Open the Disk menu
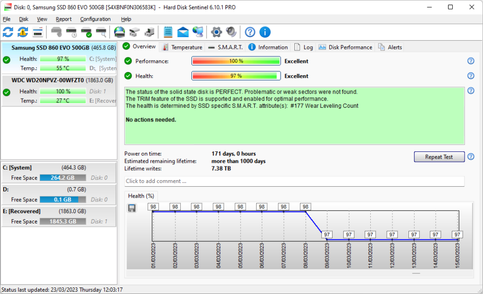This screenshot has width=483, height=294. click(x=24, y=19)
